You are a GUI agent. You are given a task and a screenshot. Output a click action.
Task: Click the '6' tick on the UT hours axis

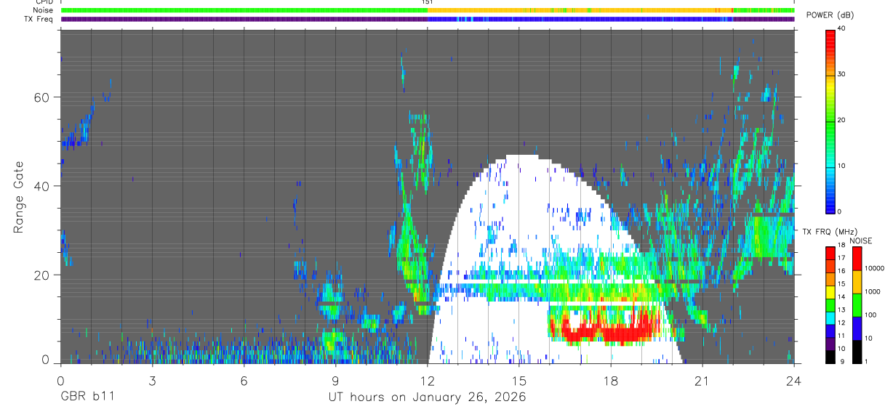click(x=244, y=380)
